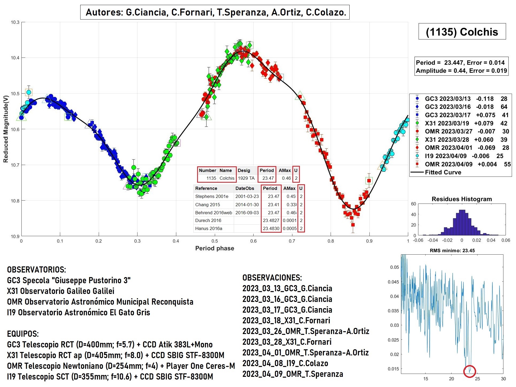Click observation 2023_04_01_OMR_T.Speranza-A.Ortiz
The image size is (516, 387).
305,352
